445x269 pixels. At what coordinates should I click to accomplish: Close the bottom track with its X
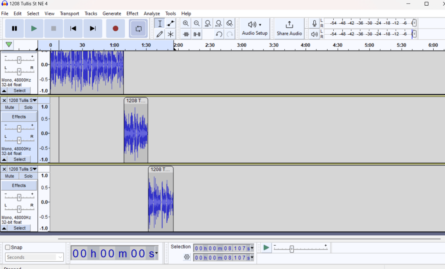pyautogui.click(x=4, y=169)
